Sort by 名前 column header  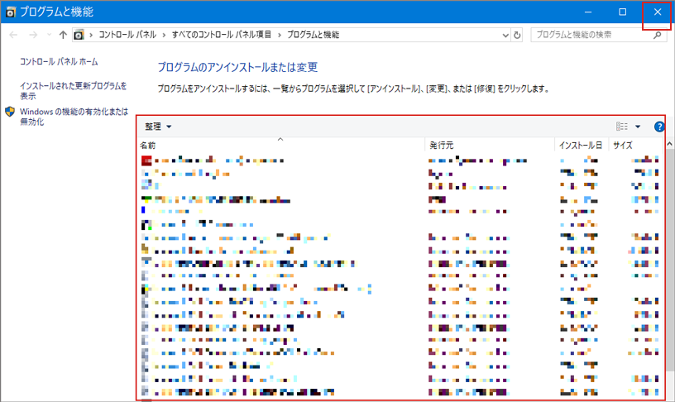point(281,145)
